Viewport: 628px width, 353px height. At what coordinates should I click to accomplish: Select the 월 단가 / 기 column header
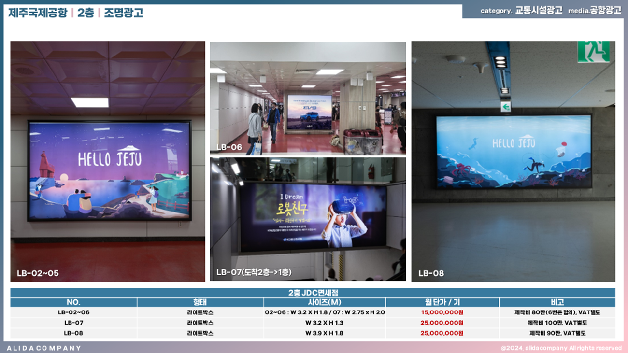click(442, 302)
